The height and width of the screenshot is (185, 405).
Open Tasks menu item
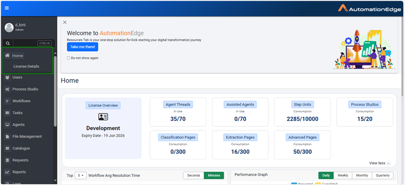(x=17, y=113)
